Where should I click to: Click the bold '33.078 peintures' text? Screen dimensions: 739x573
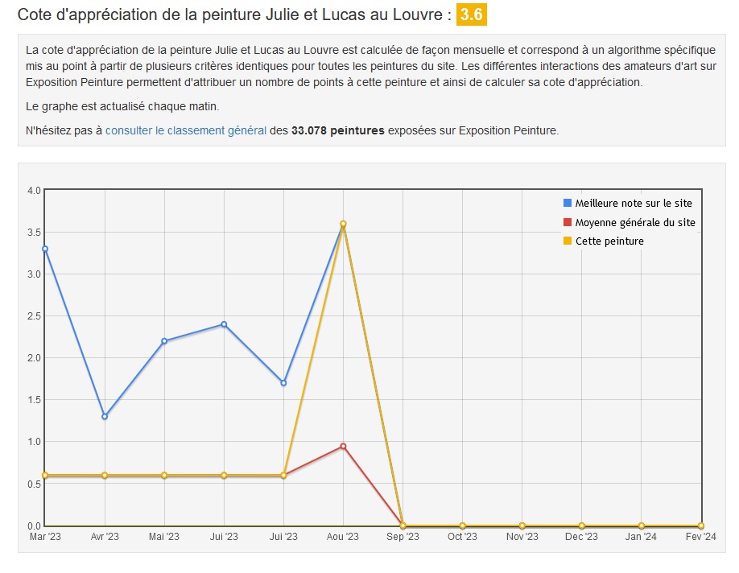tap(337, 130)
